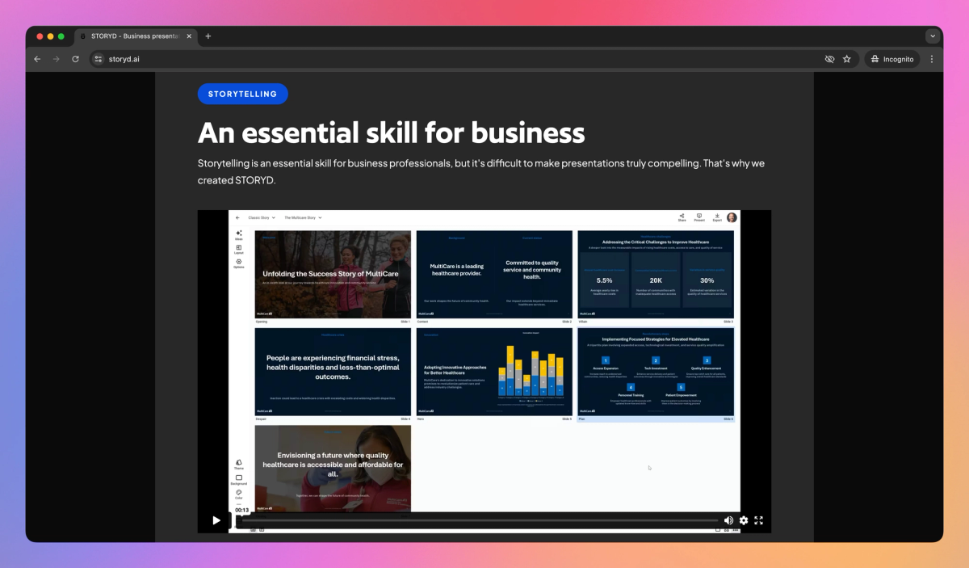Enter fullscreen mode for the video

[758, 520]
